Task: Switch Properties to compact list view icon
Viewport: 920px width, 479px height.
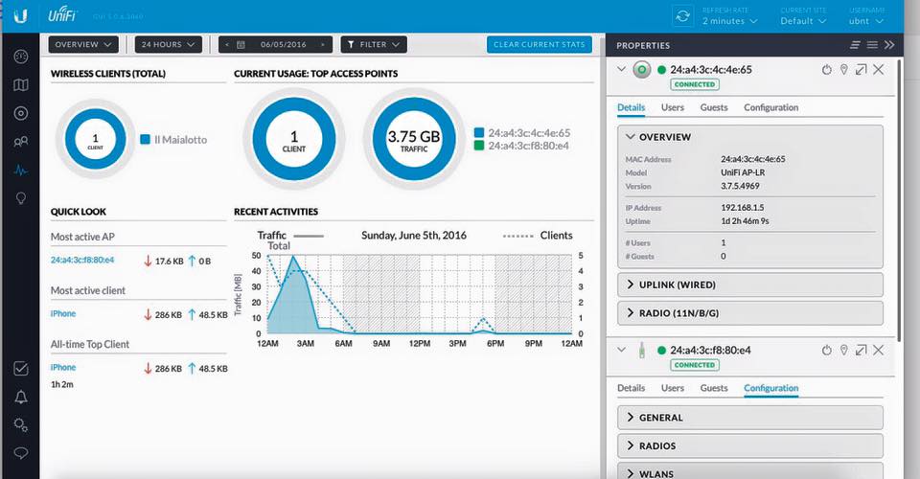Action: pos(856,45)
